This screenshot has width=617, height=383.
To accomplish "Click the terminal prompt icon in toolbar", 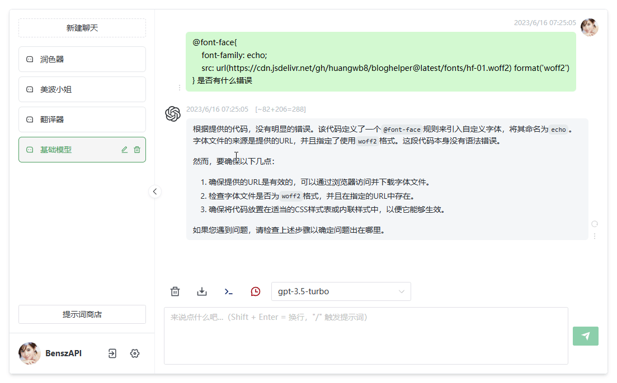I will (229, 291).
